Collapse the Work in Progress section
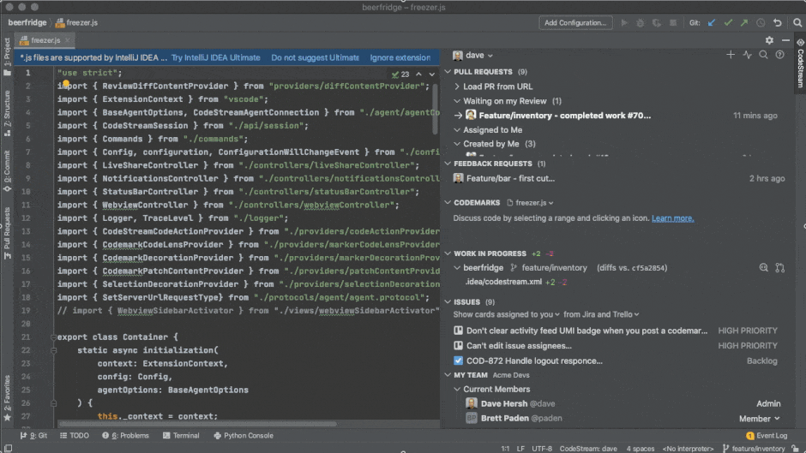 click(x=448, y=253)
